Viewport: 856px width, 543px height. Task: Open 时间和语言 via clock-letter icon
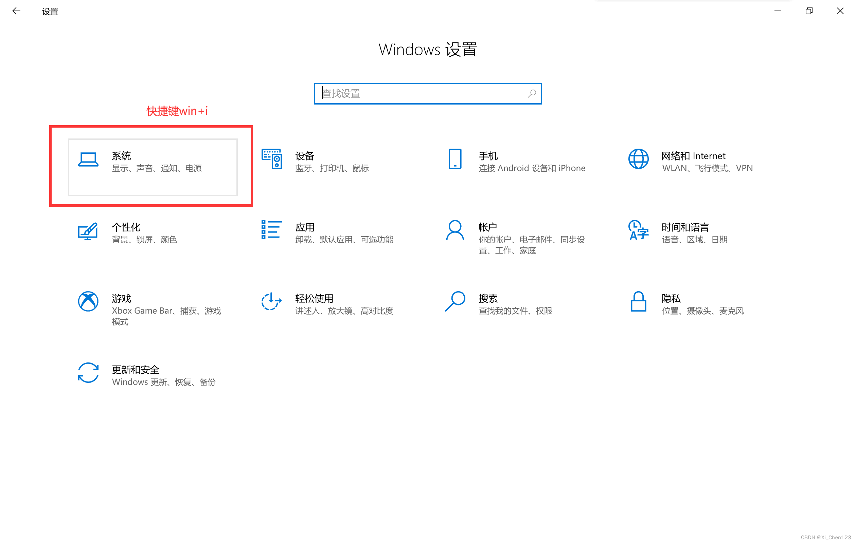pos(639,230)
